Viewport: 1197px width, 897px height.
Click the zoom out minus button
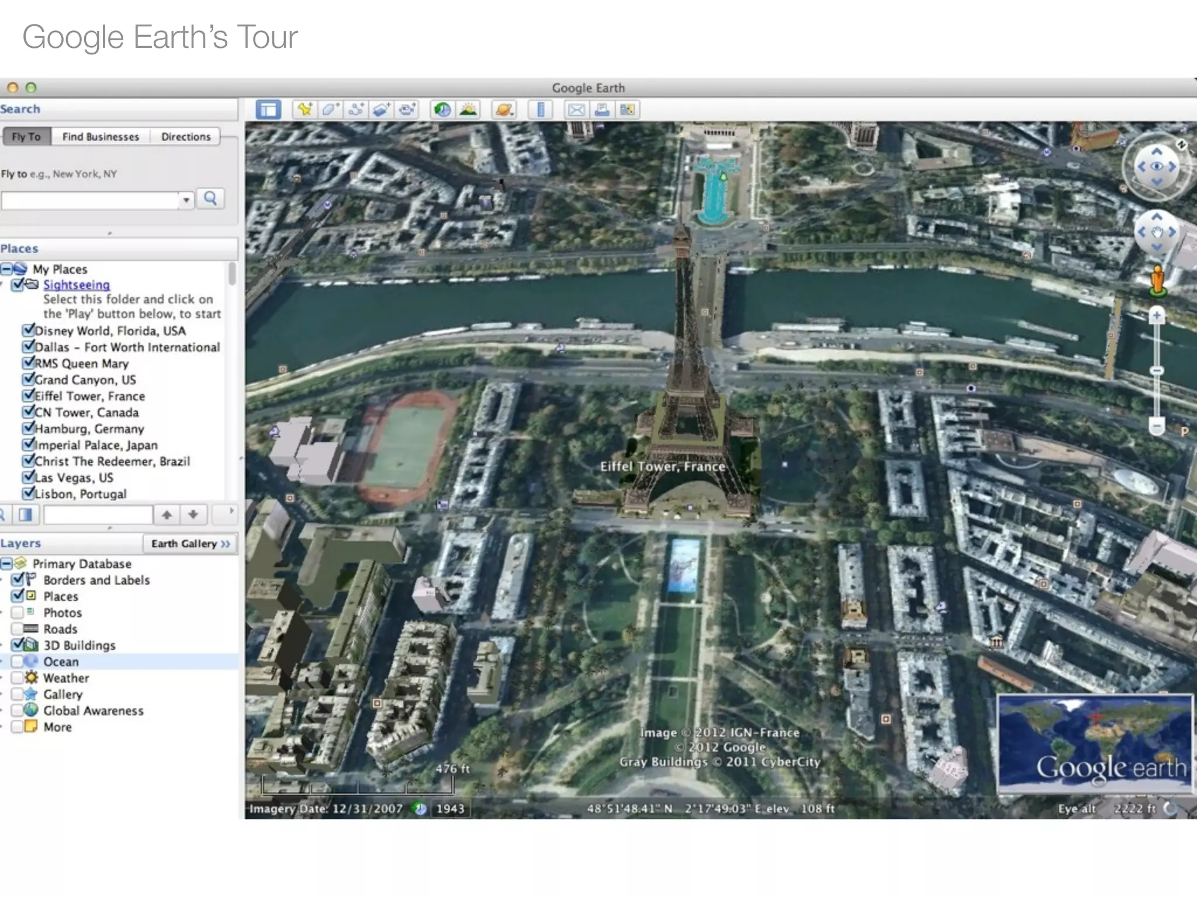pos(1157,425)
